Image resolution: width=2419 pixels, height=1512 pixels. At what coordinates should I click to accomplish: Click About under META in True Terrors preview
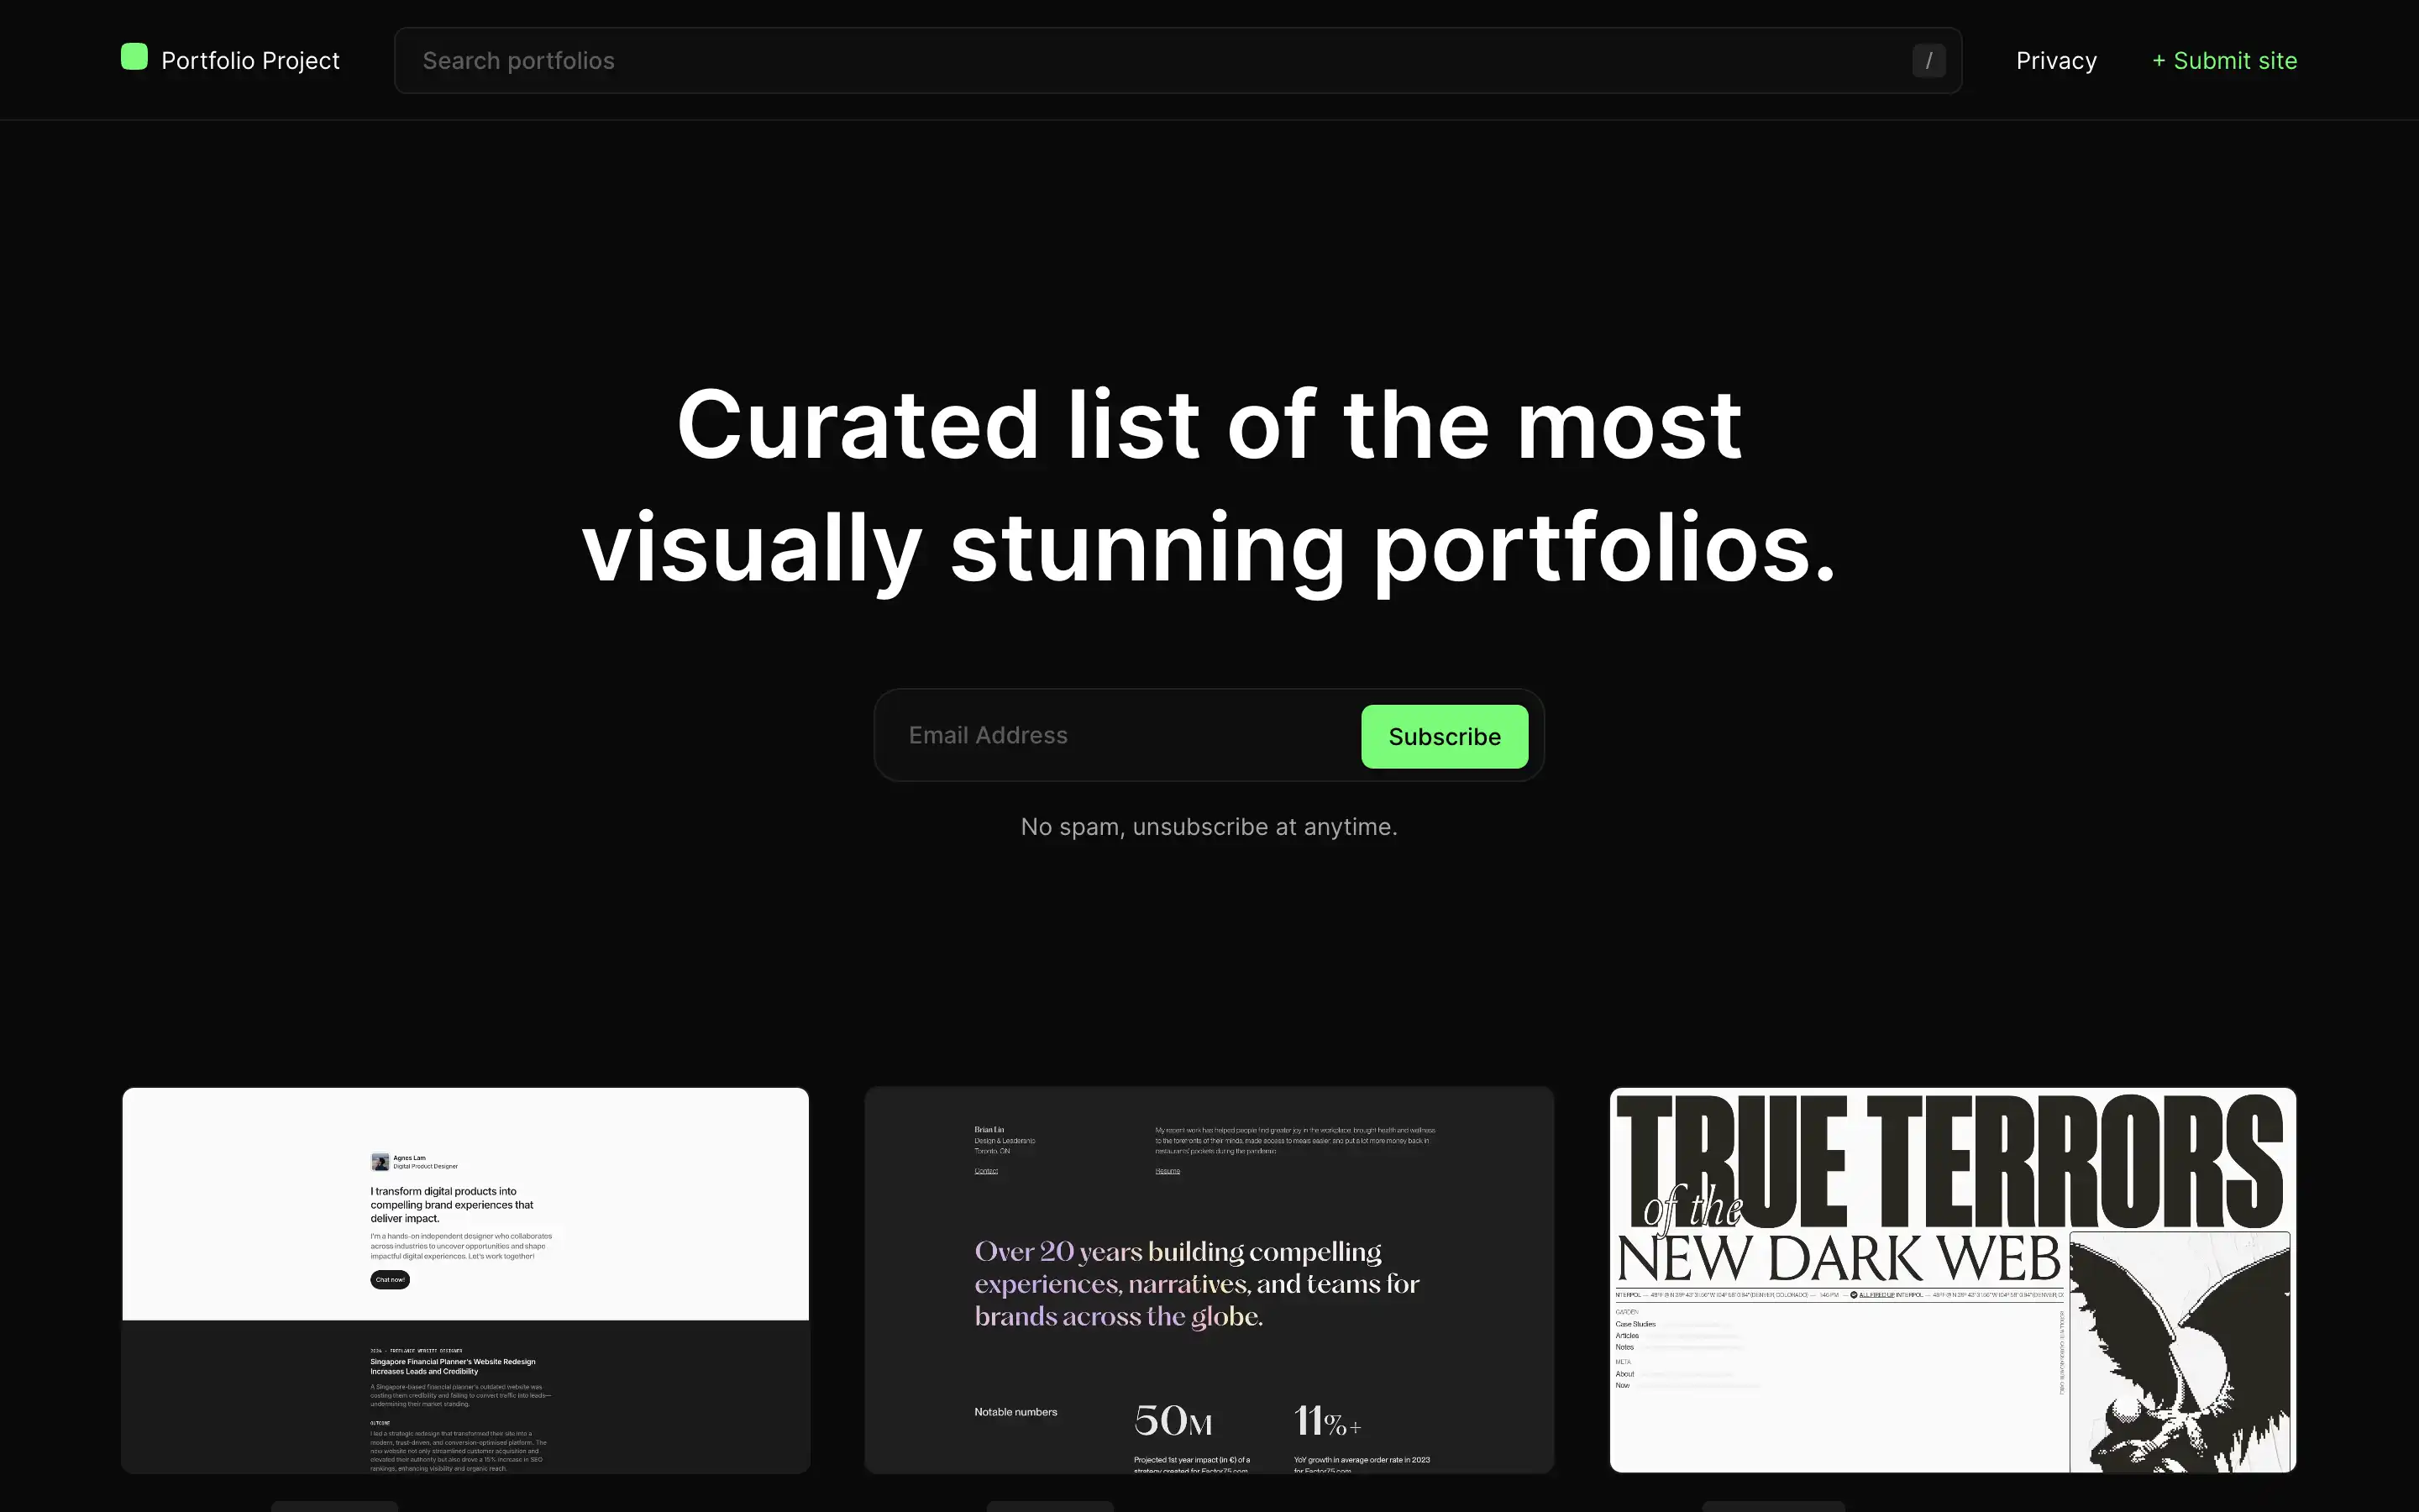click(x=1624, y=1373)
